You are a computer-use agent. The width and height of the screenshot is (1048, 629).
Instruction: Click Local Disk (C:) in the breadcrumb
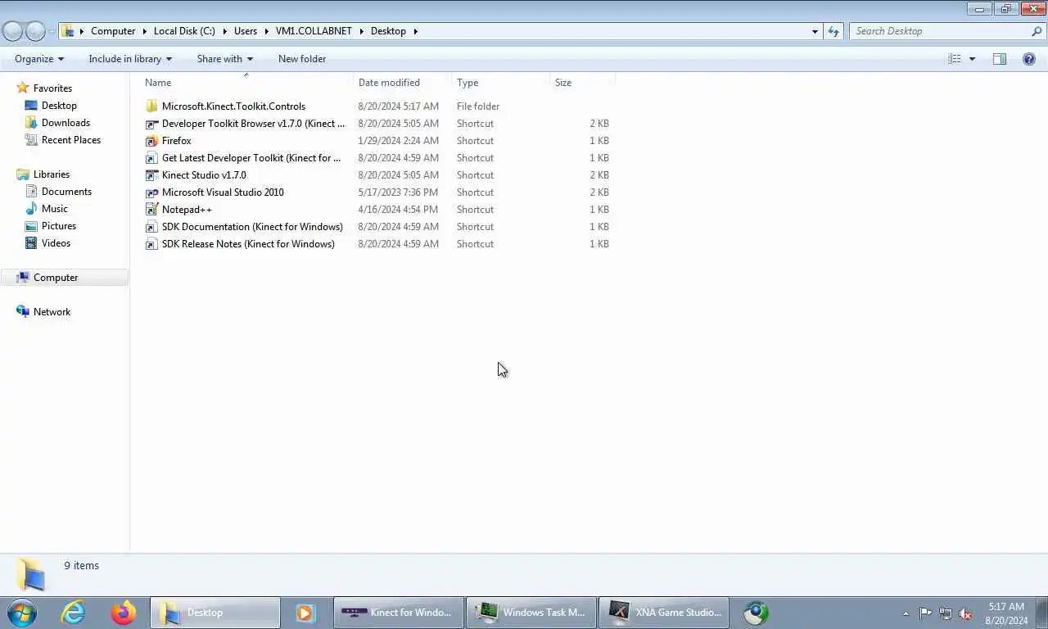(x=184, y=31)
